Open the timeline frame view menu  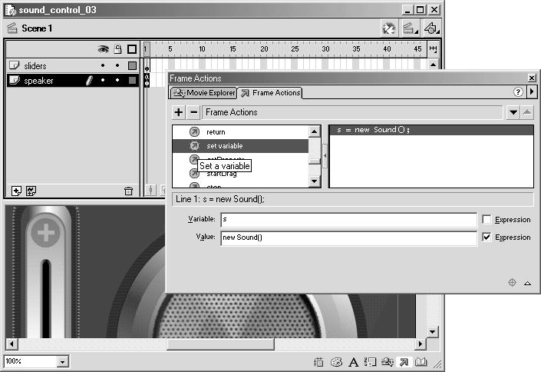[x=433, y=48]
